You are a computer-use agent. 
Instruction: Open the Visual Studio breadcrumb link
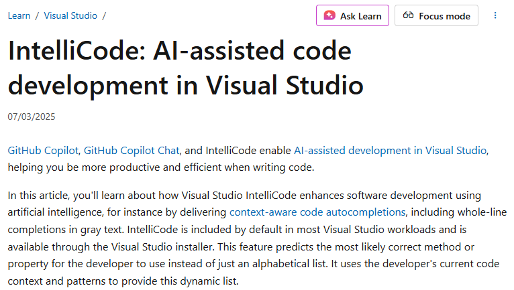70,15
